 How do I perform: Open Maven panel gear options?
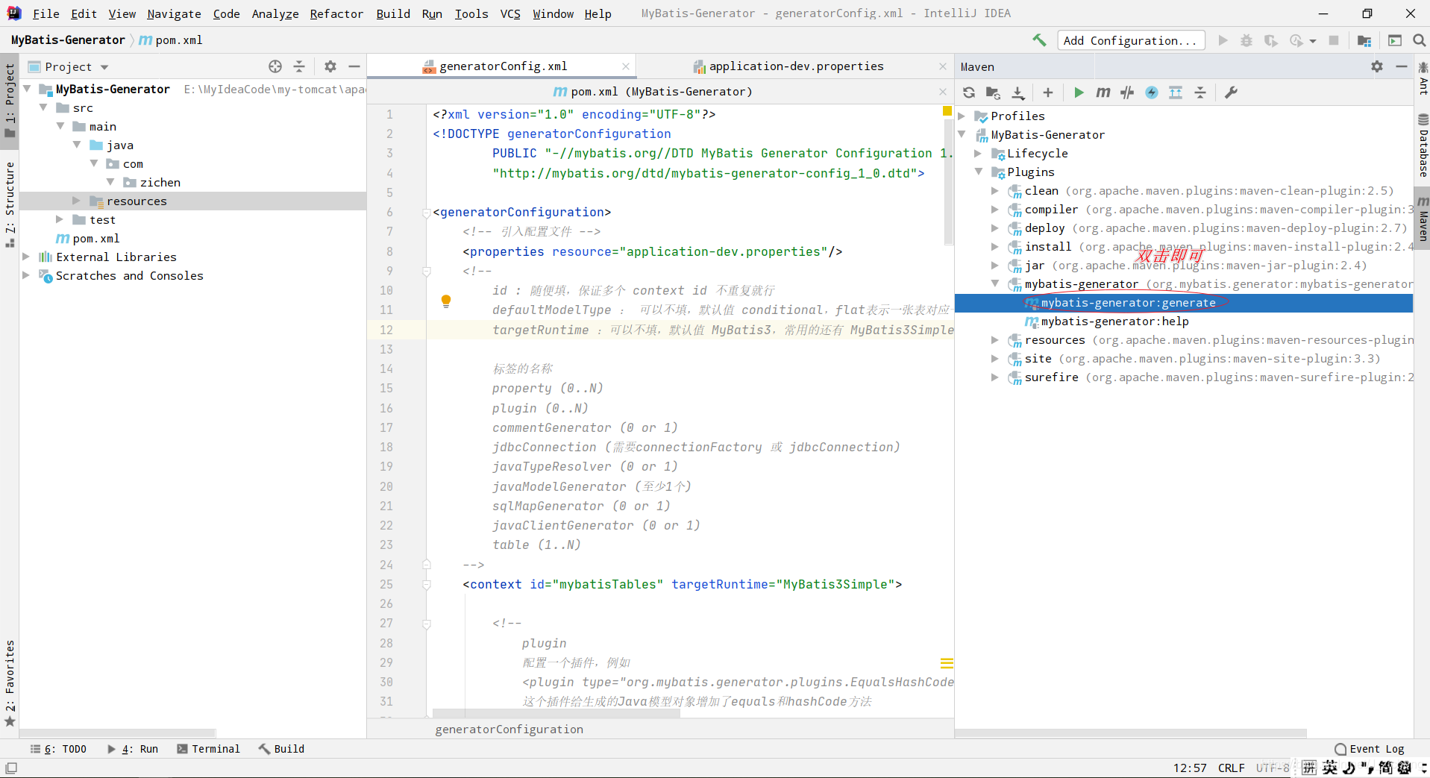pyautogui.click(x=1377, y=66)
